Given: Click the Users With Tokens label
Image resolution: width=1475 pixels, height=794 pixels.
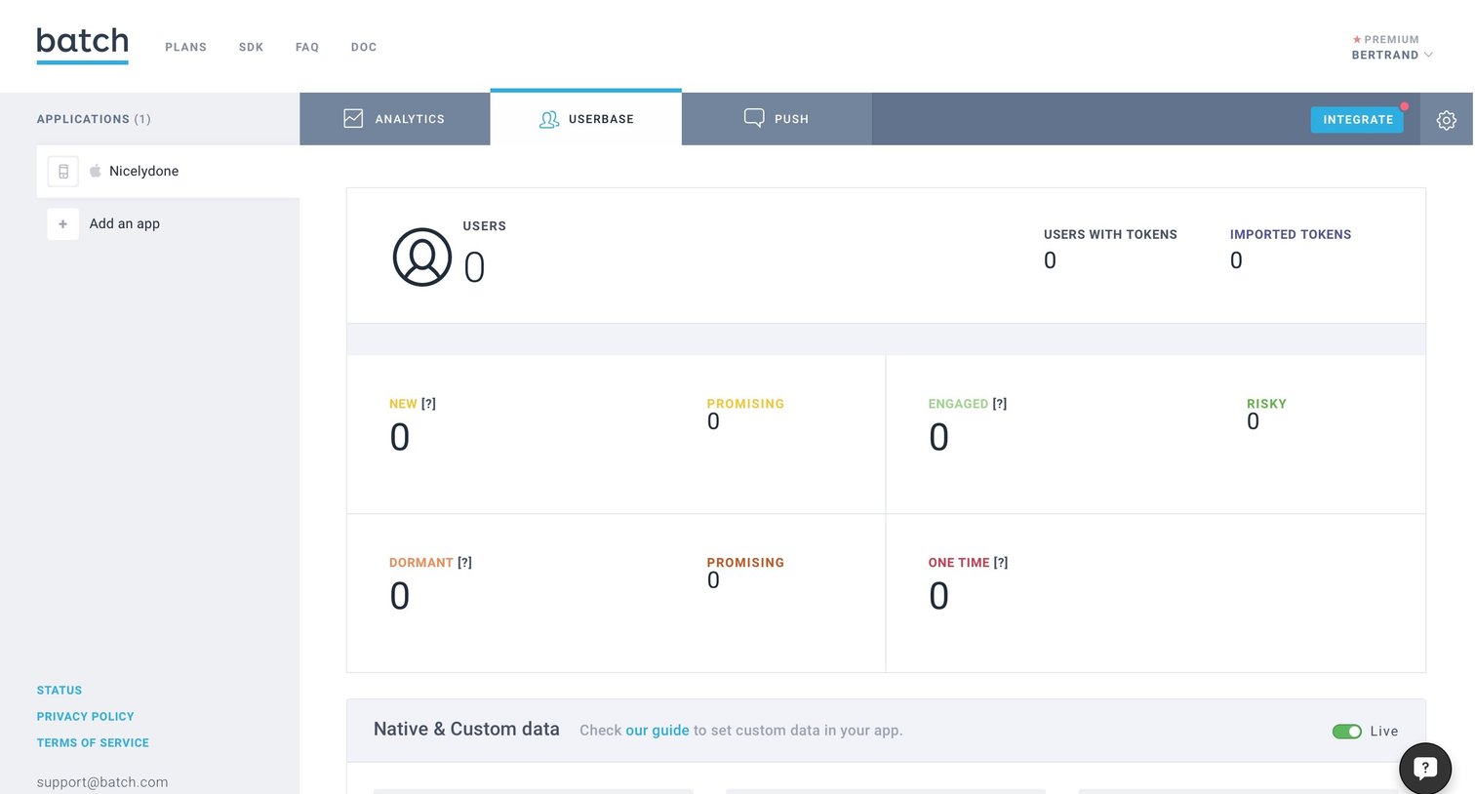Looking at the screenshot, I should click(x=1110, y=235).
